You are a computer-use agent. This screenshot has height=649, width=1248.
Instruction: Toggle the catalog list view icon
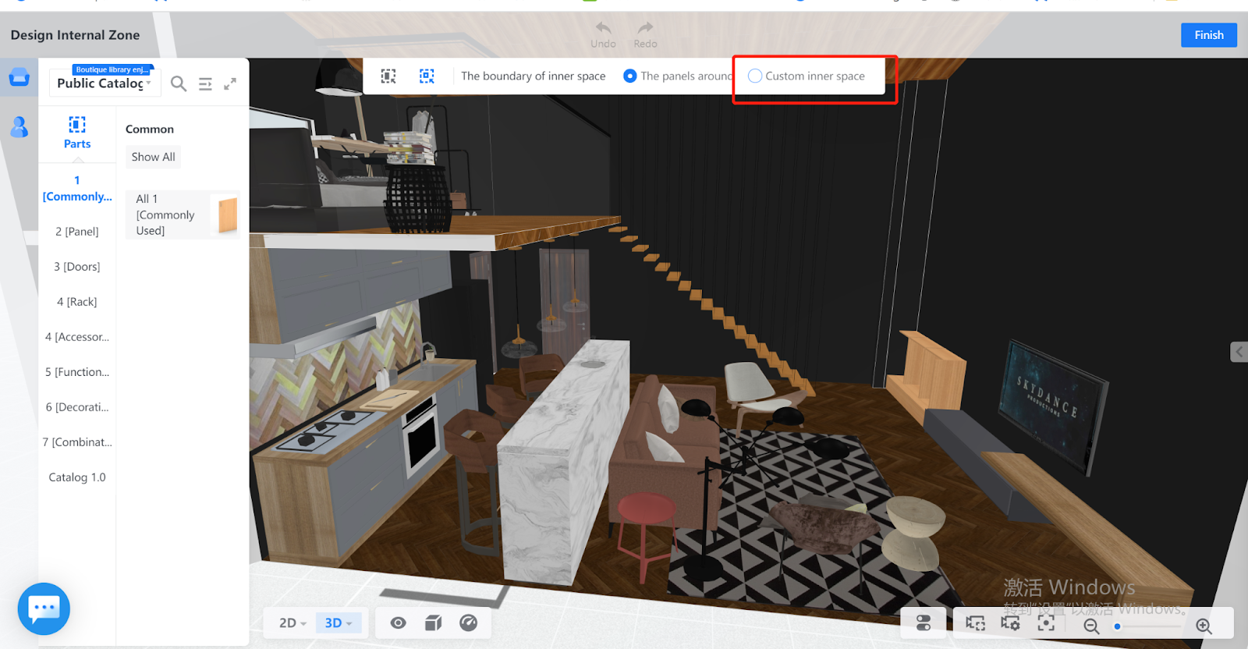[x=205, y=83]
